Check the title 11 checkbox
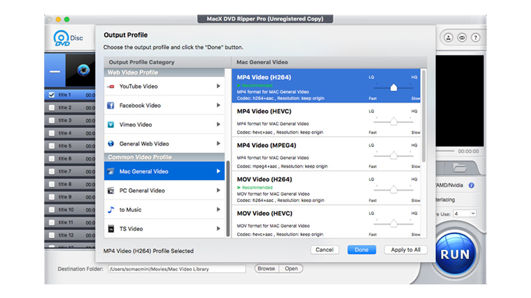The image size is (531, 298). pos(52,222)
